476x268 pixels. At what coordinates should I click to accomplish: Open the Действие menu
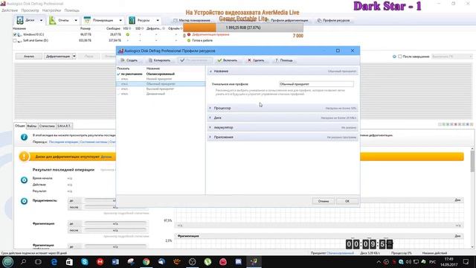[10, 10]
